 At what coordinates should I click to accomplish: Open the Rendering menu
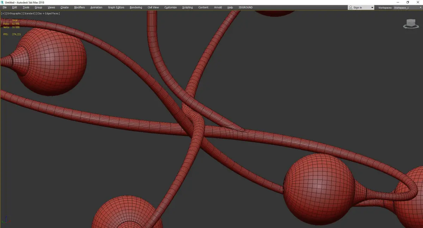click(x=136, y=7)
